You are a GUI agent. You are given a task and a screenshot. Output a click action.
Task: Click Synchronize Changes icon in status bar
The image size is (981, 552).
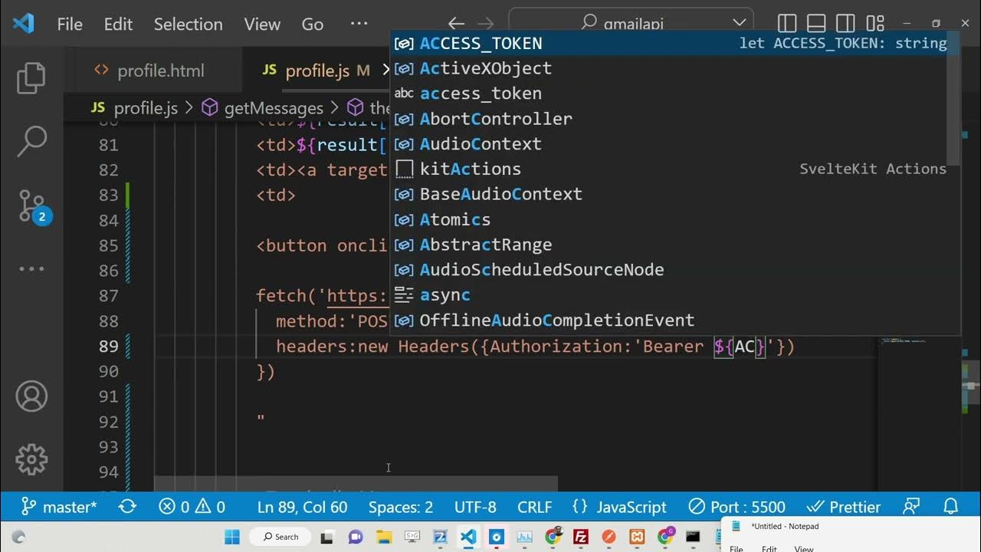[127, 507]
